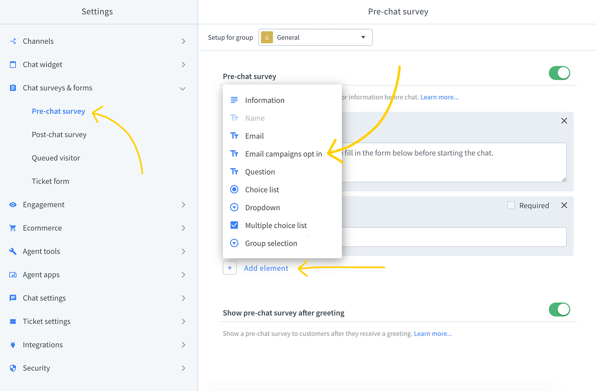Click the Question text icon
The width and height of the screenshot is (596, 391).
(x=234, y=171)
